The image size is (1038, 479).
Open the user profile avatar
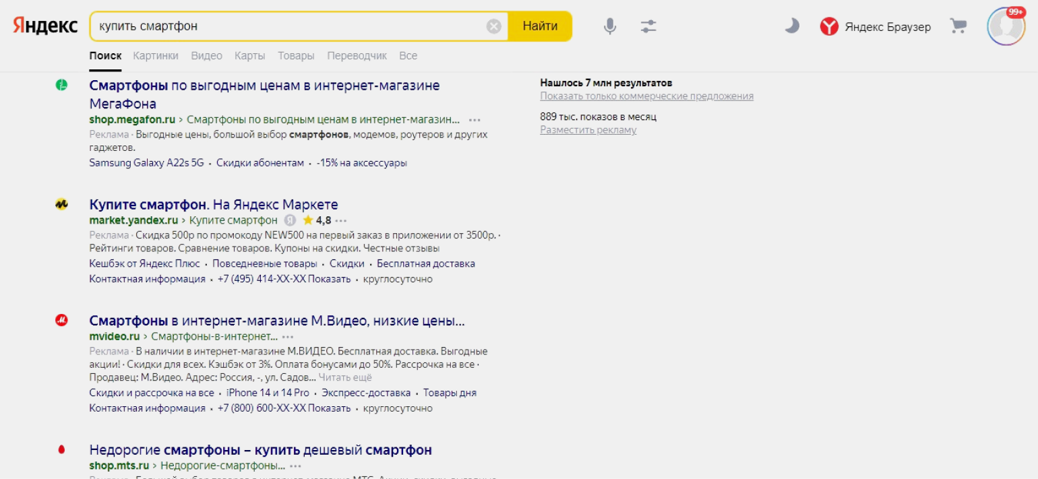coord(1006,26)
